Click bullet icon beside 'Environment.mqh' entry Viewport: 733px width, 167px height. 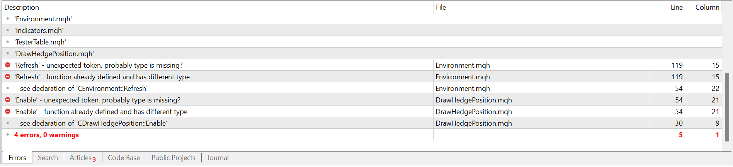pos(8,19)
